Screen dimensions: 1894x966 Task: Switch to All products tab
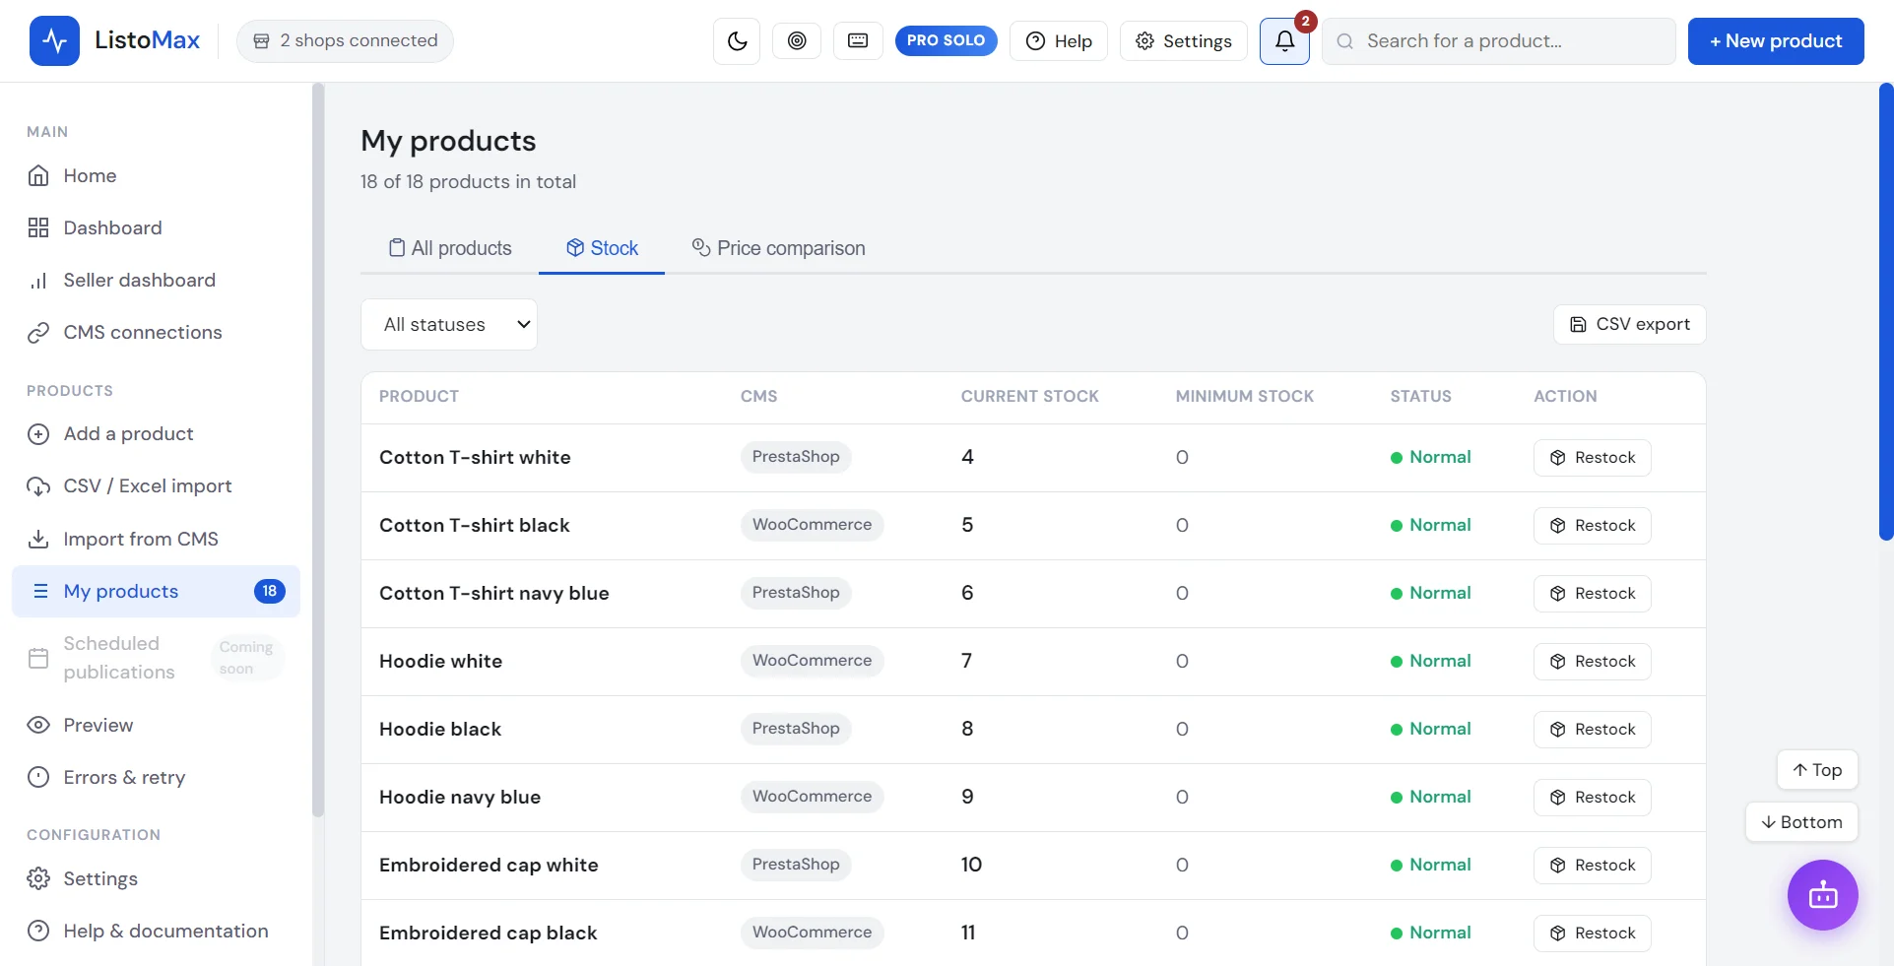click(450, 248)
